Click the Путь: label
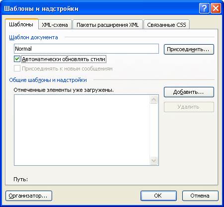Viewport: 224px width, 207px height. (21, 179)
